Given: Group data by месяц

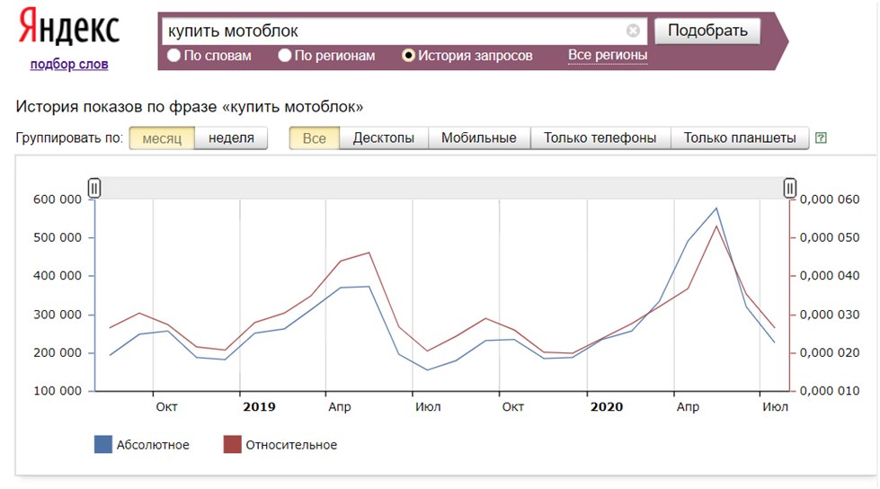Looking at the screenshot, I should tap(162, 138).
